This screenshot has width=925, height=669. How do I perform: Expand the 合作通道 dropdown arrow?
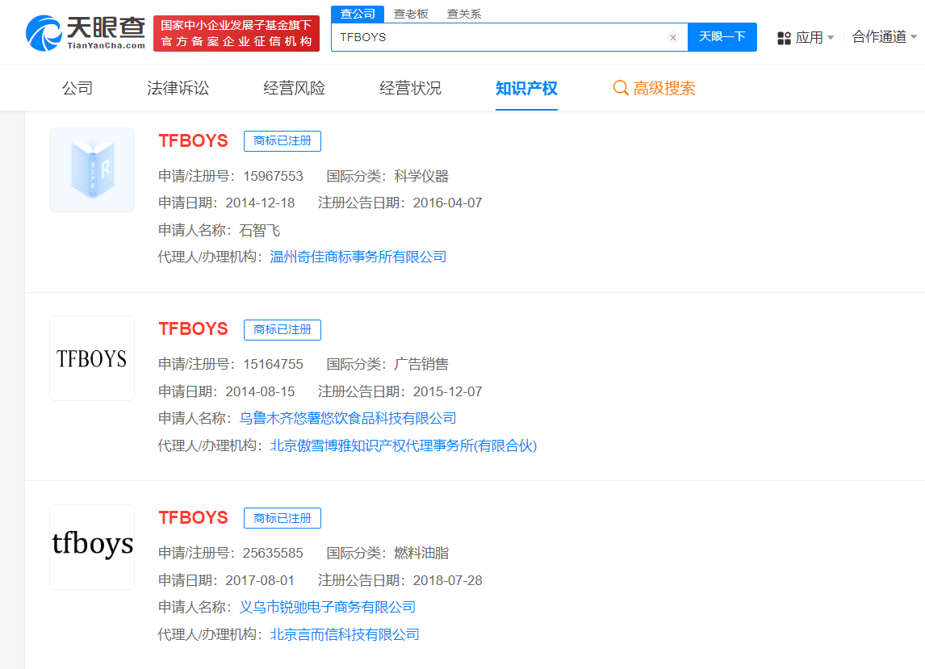point(914,36)
